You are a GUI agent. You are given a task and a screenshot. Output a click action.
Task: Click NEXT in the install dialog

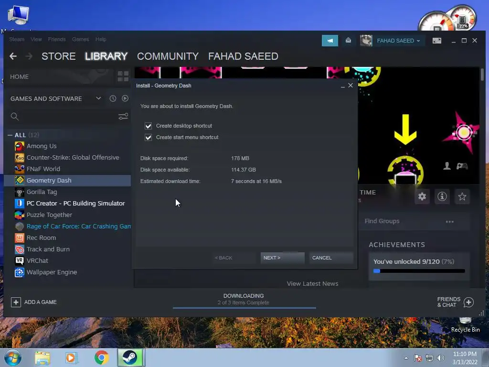click(x=283, y=258)
